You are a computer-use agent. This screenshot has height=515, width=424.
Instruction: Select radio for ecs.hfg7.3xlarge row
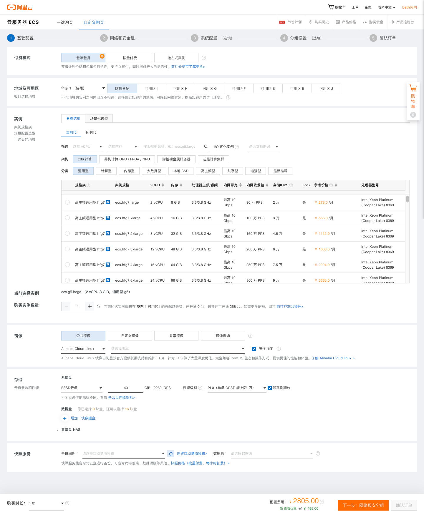[x=67, y=249]
